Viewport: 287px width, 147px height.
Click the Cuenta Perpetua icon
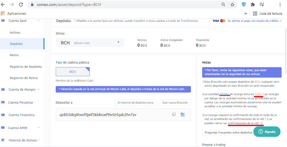coord(3,102)
